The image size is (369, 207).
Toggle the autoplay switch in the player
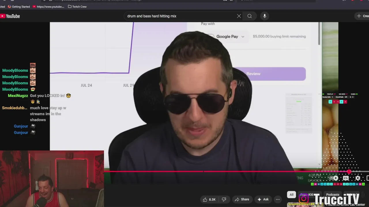[x=334, y=178]
